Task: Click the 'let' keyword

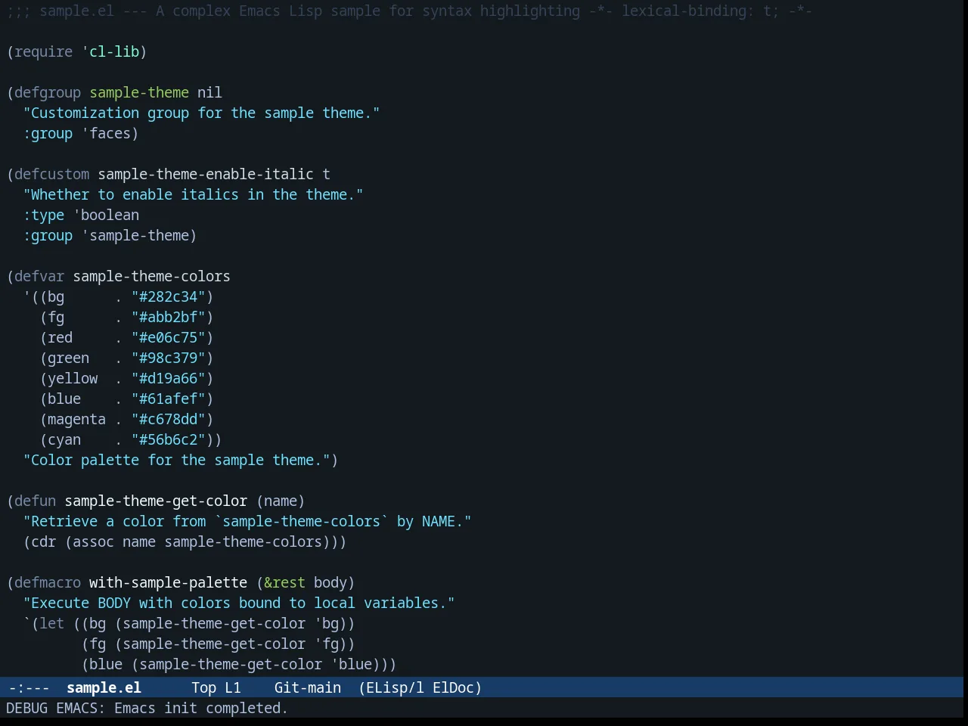Action: click(x=51, y=623)
